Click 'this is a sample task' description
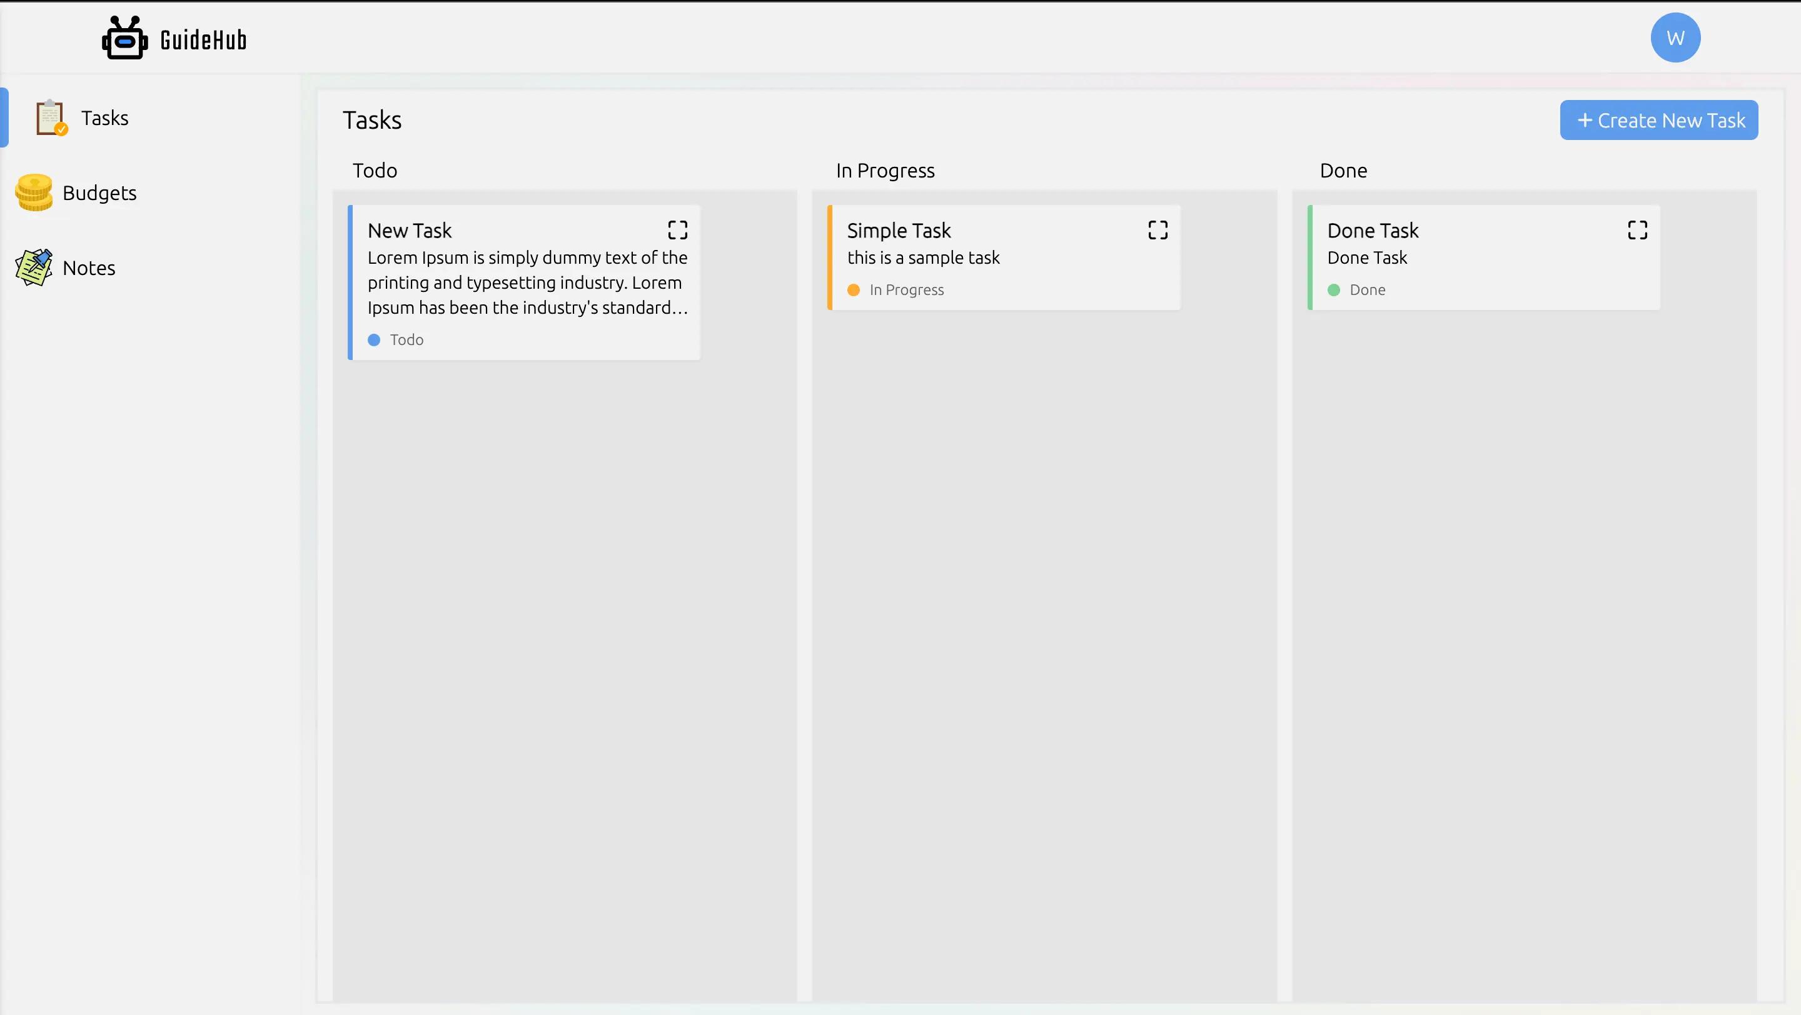This screenshot has width=1801, height=1015. coord(924,257)
